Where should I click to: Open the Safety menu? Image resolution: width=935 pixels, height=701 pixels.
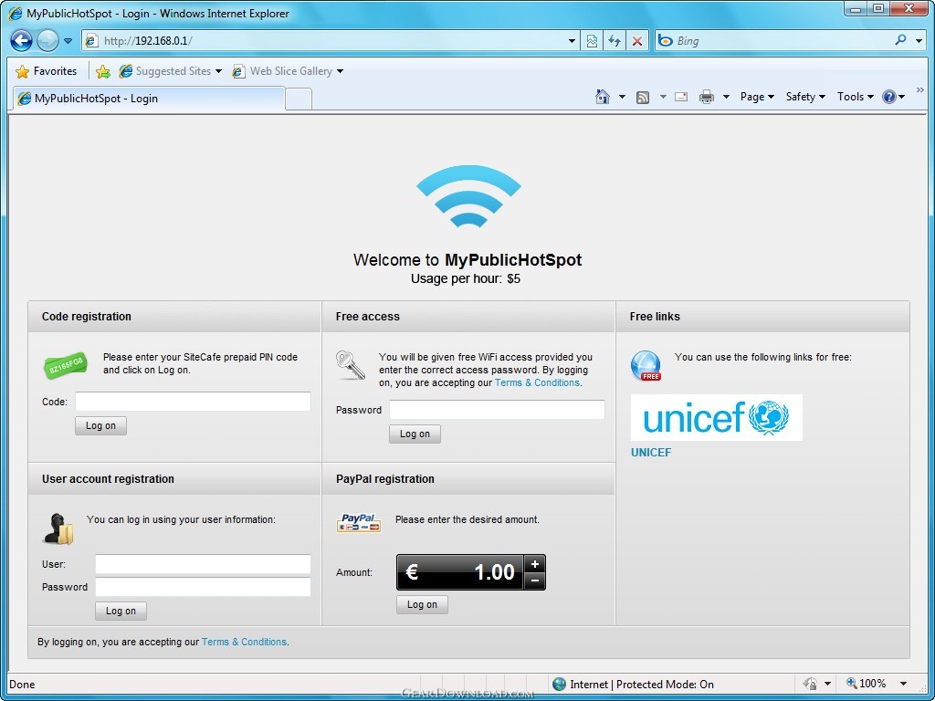[805, 97]
